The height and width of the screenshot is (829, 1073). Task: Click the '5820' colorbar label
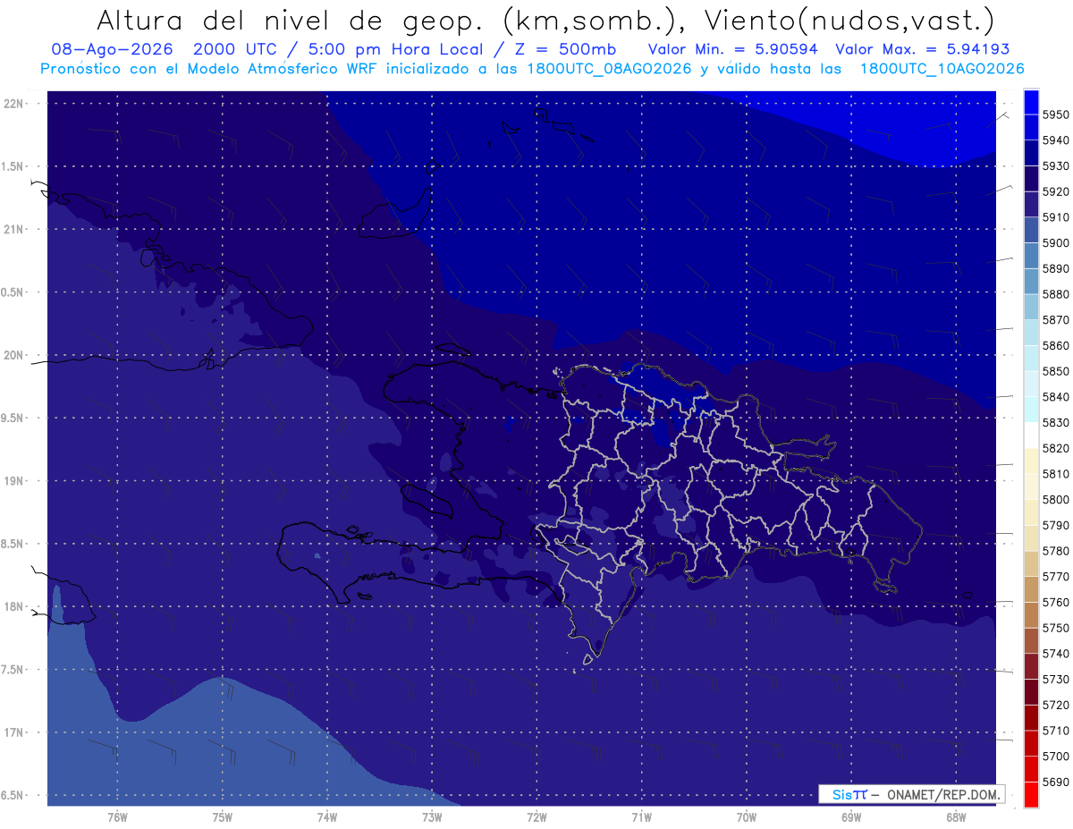tap(1056, 448)
